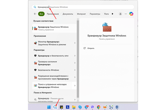Viewport: 166px width, 110px height.
Task: Select the Все filter tab
Action: [41, 14]
